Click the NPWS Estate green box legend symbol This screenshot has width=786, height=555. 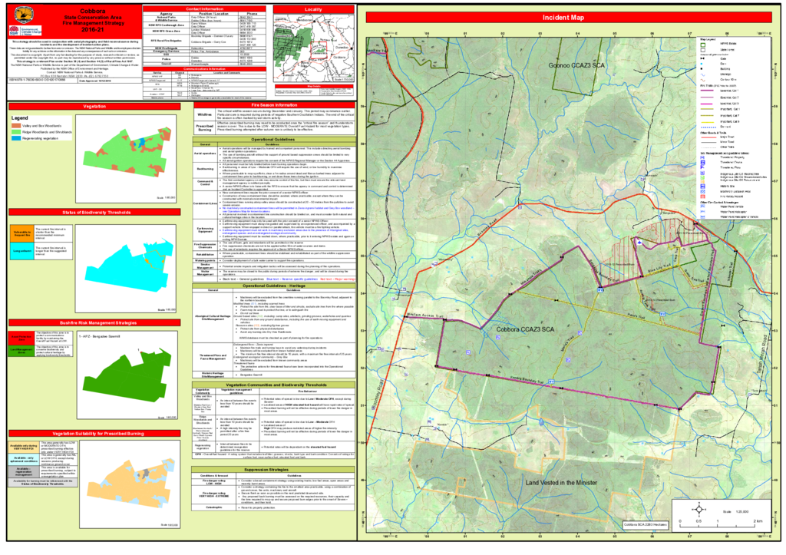click(x=703, y=45)
